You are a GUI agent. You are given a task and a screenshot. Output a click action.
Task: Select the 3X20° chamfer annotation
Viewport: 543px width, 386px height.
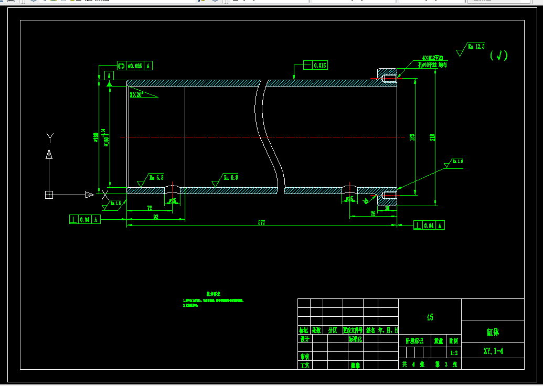(x=136, y=94)
